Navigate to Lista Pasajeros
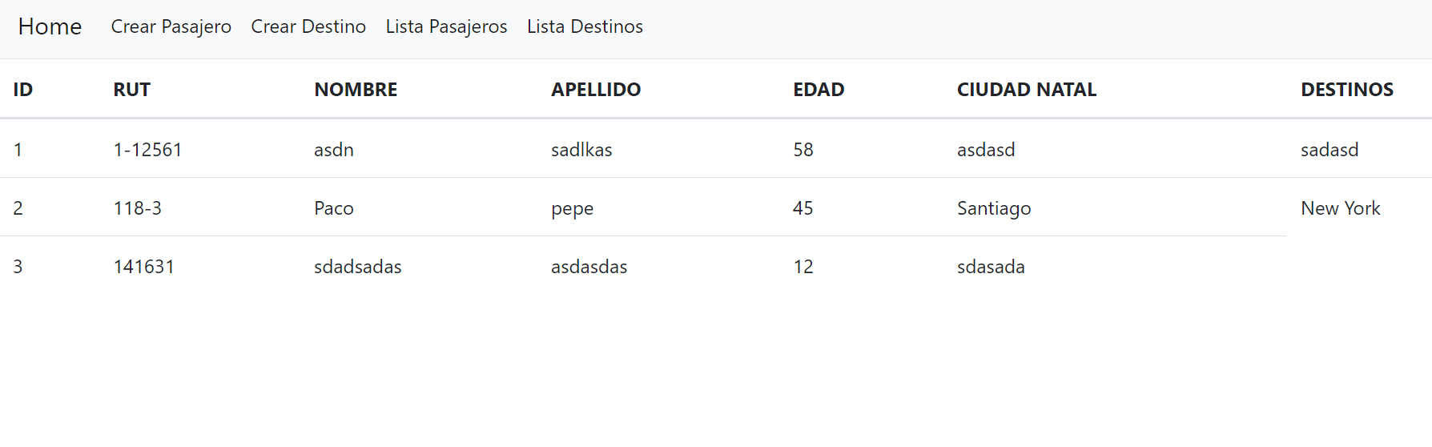The width and height of the screenshot is (1432, 447). click(446, 26)
